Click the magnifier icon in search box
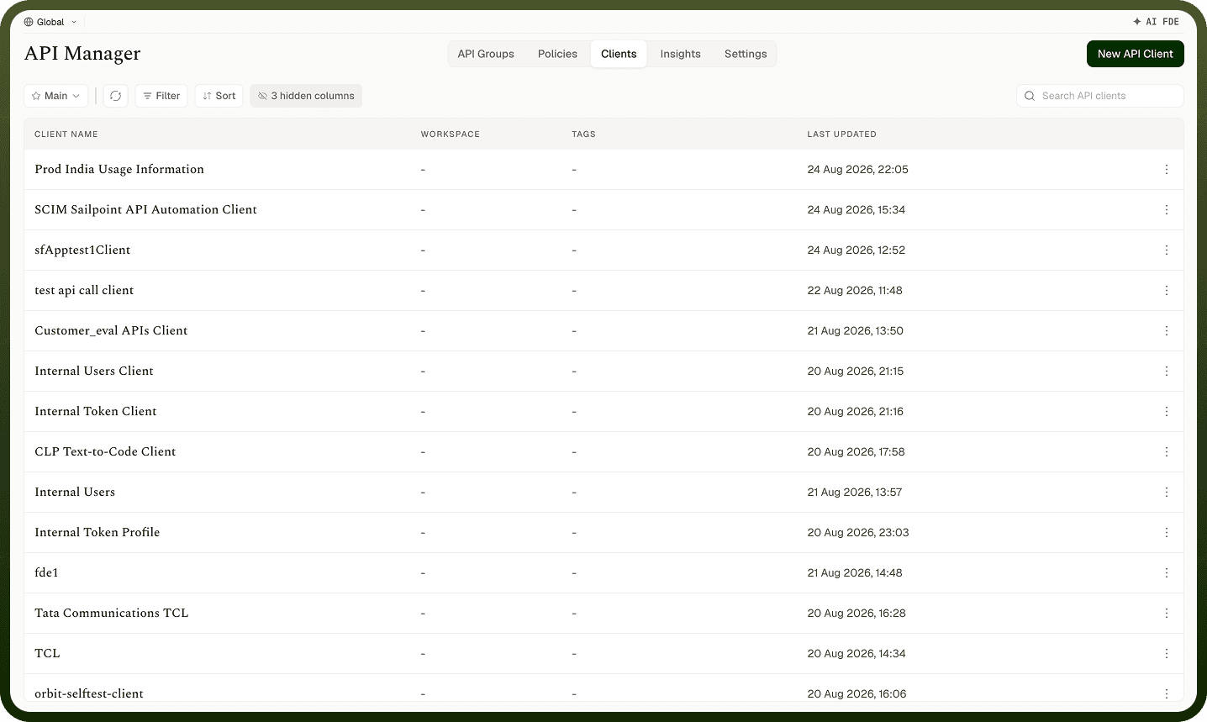The height and width of the screenshot is (722, 1207). point(1030,96)
